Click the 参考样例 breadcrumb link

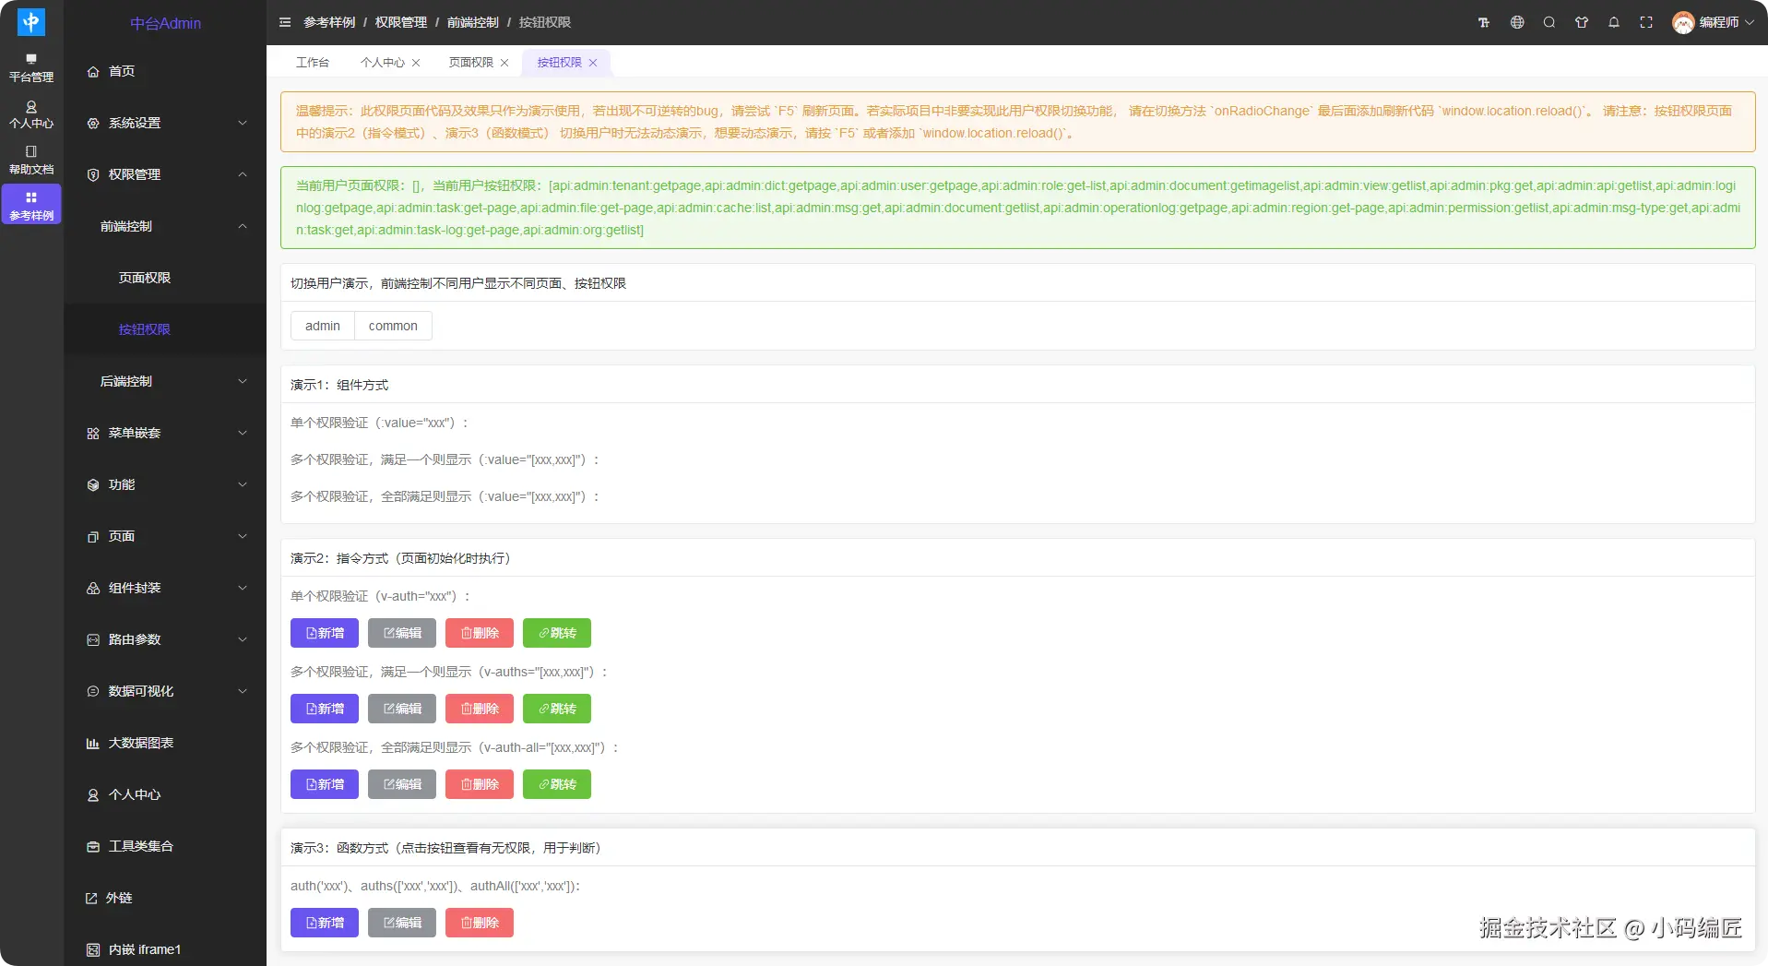[x=329, y=22]
